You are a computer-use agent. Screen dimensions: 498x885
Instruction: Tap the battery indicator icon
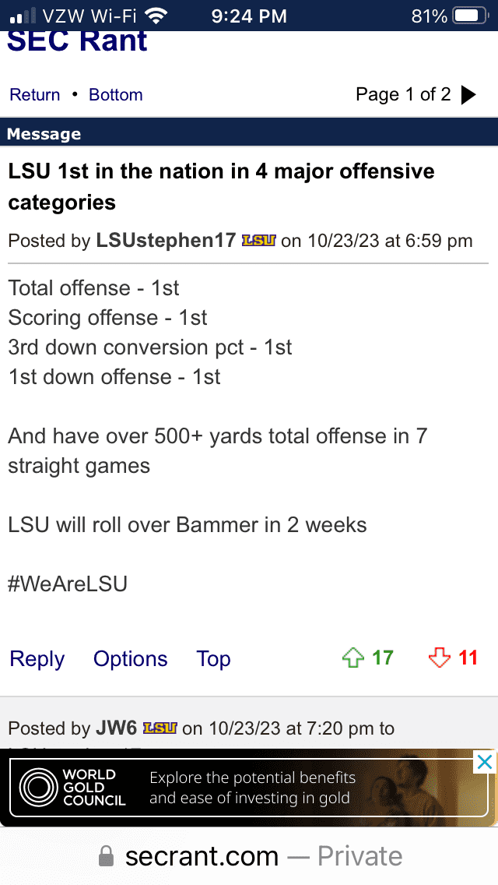point(470,16)
